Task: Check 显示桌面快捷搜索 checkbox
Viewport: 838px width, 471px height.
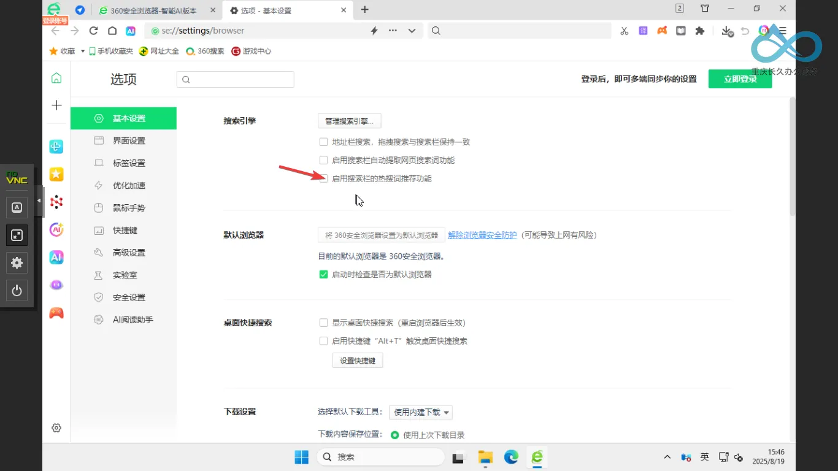Action: point(323,323)
